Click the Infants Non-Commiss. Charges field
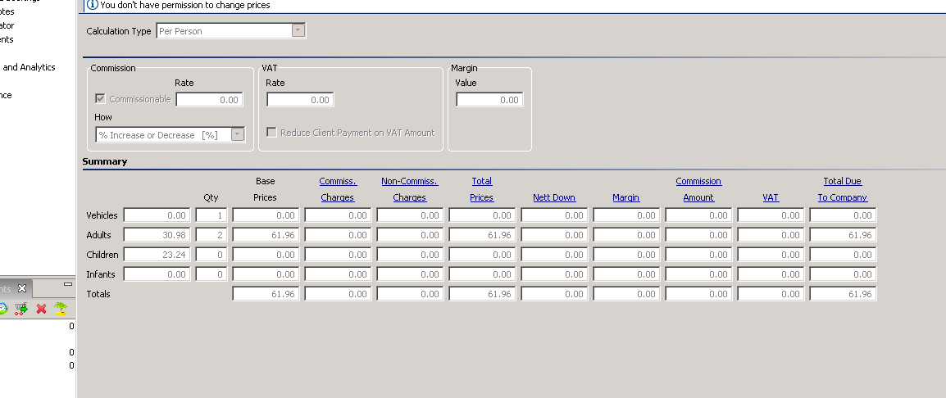Viewport: 946px width, 398px height. point(410,274)
